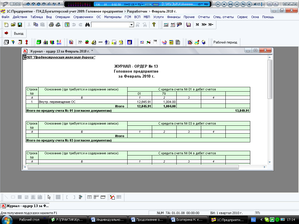Click the down arrow of journal vertical scrollbar

(270, 162)
